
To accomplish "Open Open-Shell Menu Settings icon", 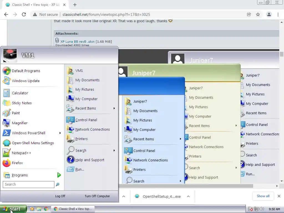I will pyautogui.click(x=7, y=143).
